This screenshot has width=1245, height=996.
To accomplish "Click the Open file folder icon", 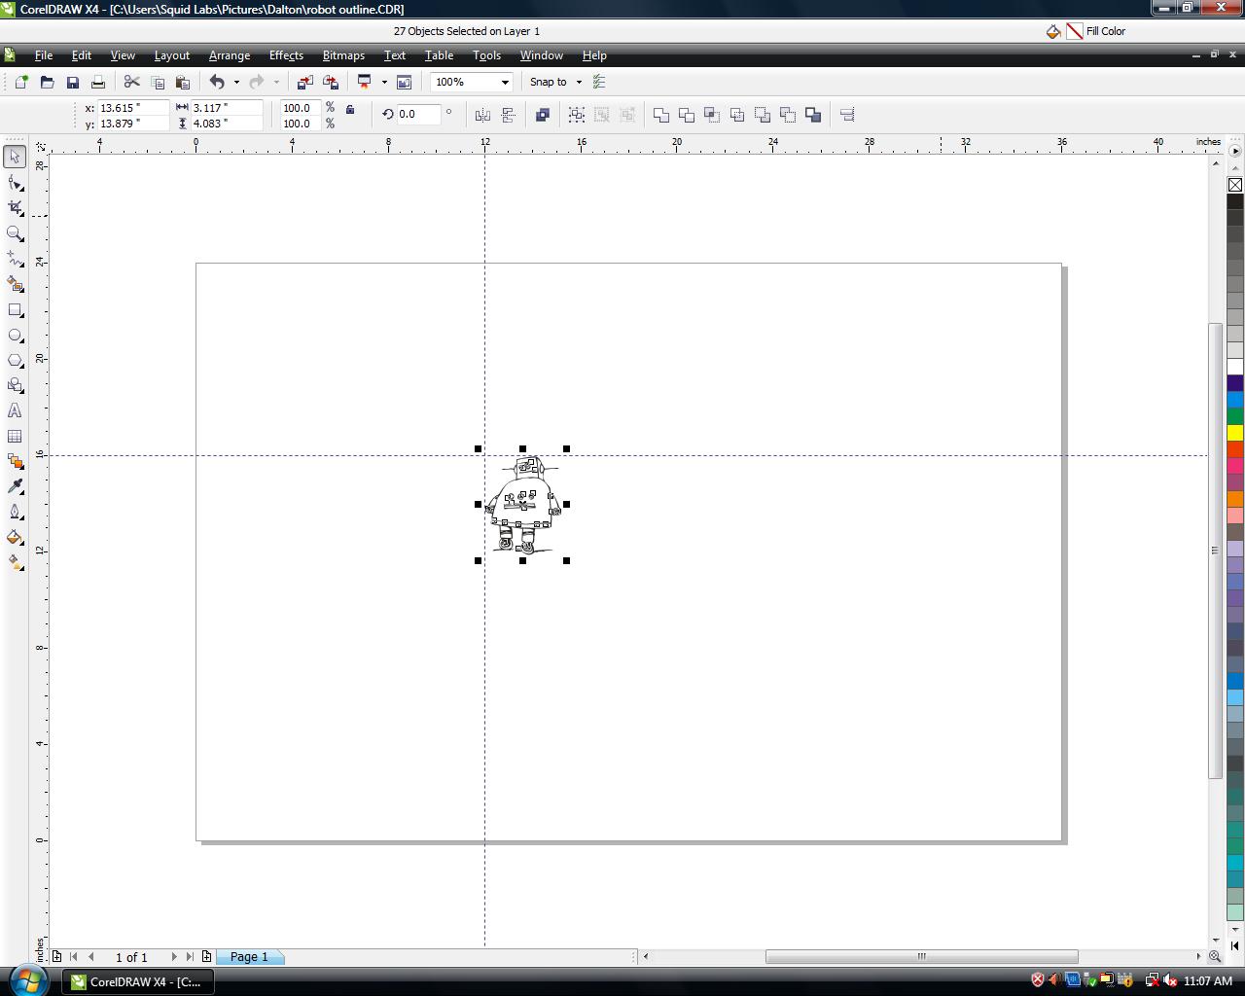I will point(47,82).
